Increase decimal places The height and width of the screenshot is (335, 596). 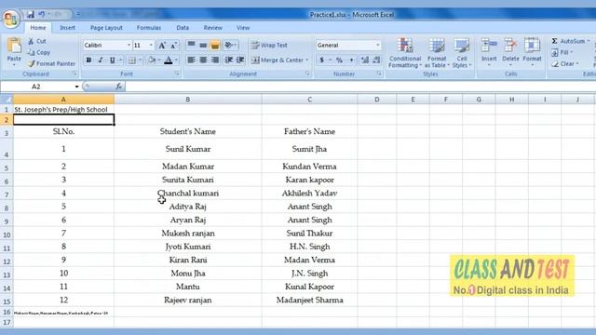365,60
